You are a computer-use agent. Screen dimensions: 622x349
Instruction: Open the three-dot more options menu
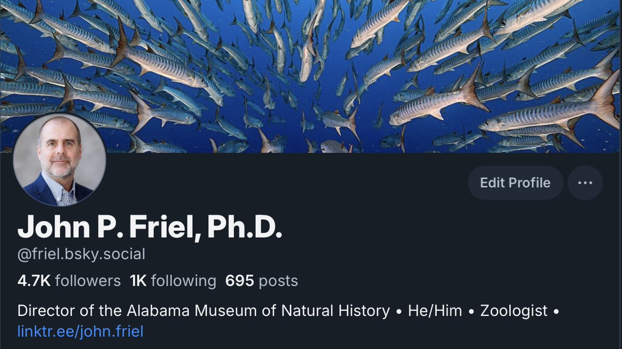tap(585, 183)
